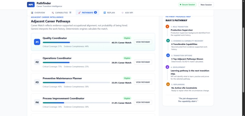
Task: View pathway for Preventive Maintenance Planner
Action: [143, 82]
